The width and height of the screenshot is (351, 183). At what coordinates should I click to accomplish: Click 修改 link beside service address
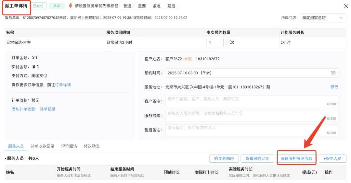point(334,87)
